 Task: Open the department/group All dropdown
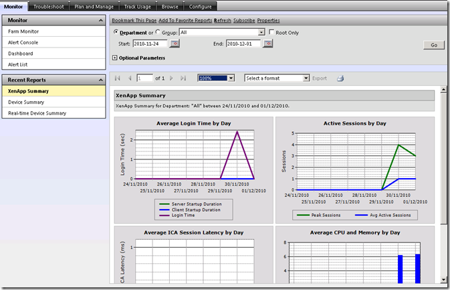(x=261, y=32)
